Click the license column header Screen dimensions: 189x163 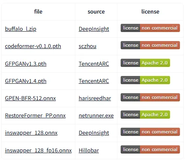(x=150, y=11)
